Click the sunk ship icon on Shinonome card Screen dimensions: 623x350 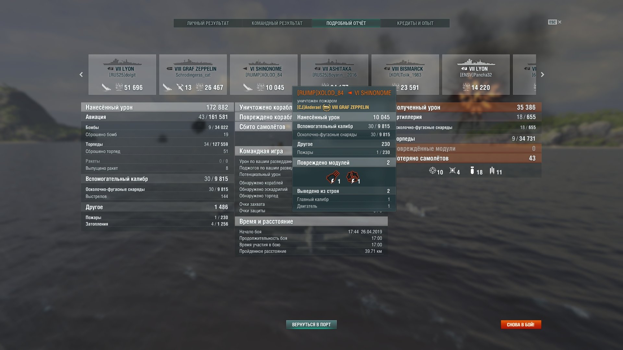point(248,87)
